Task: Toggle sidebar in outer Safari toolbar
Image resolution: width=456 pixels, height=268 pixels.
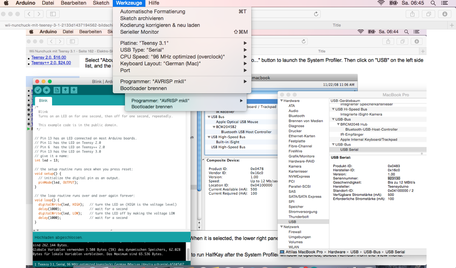Action: tap(53, 14)
